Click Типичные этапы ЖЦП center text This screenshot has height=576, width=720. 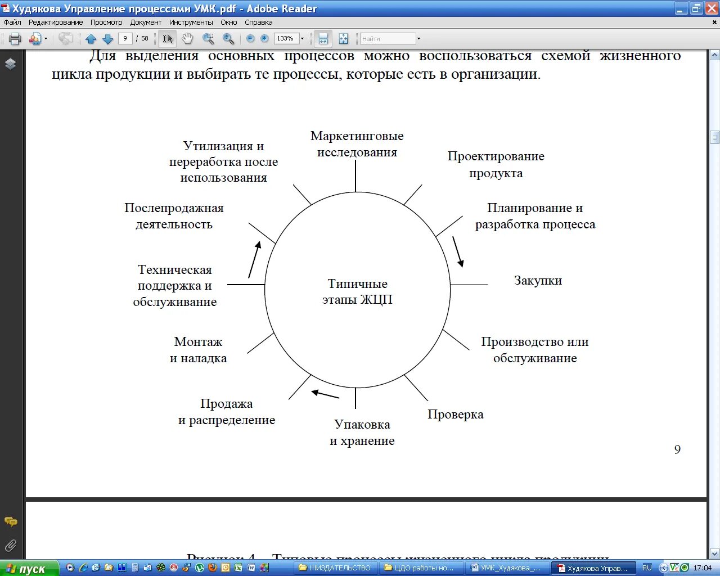coord(357,291)
